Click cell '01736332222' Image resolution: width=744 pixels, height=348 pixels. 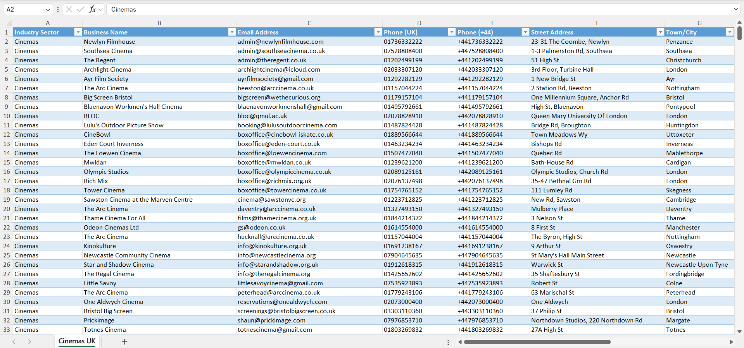419,41
